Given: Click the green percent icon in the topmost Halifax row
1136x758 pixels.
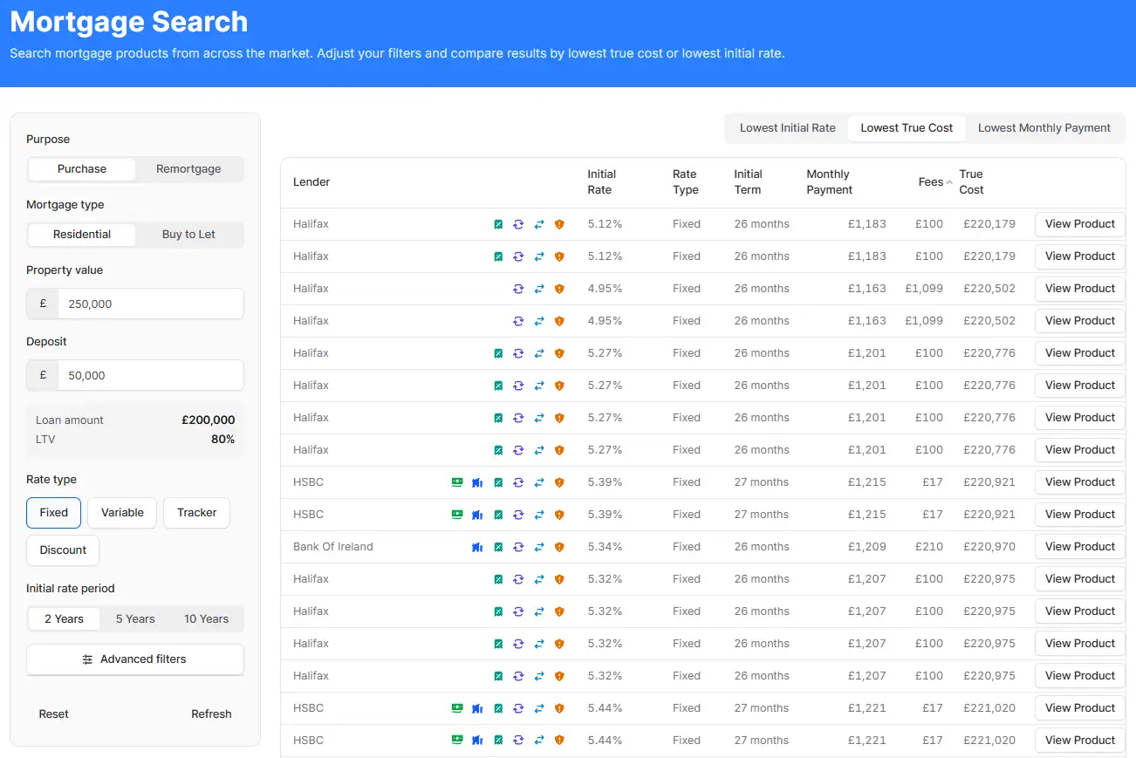Looking at the screenshot, I should click(498, 224).
